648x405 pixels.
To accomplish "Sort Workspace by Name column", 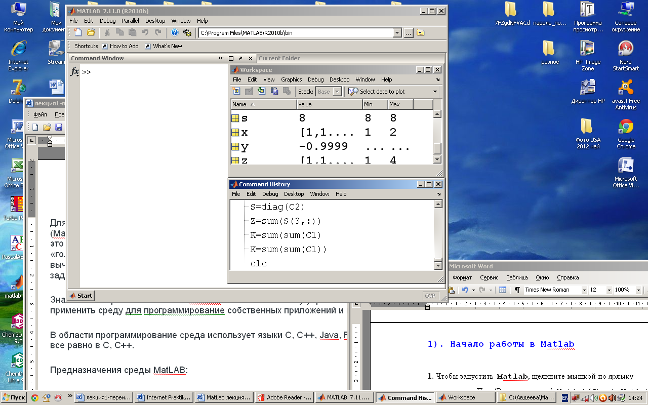I will pos(264,104).
